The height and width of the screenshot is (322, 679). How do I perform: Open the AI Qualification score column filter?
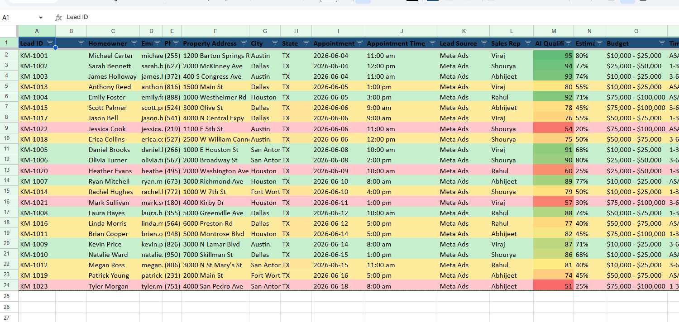(x=568, y=43)
